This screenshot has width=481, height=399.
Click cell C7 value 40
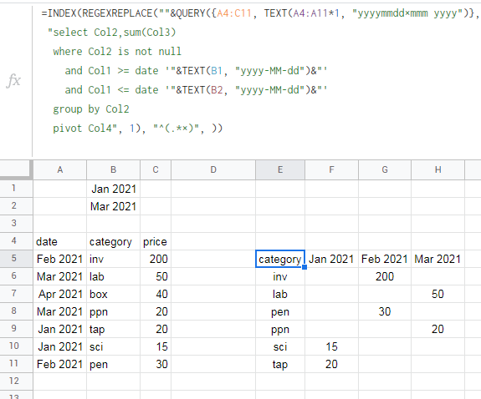click(x=156, y=294)
